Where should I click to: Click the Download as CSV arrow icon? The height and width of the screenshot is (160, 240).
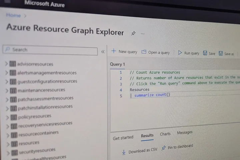click(x=124, y=152)
